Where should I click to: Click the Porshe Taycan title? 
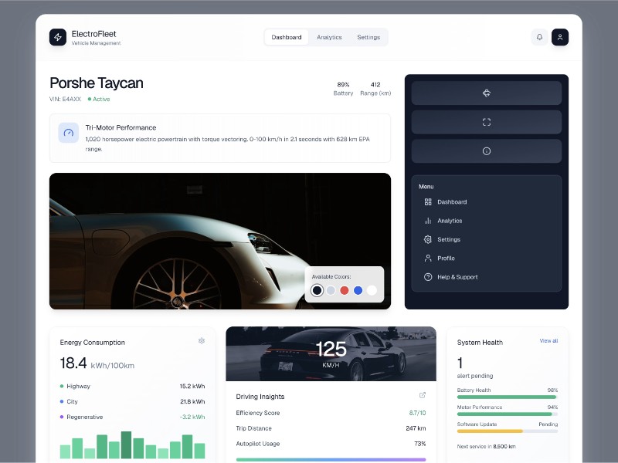[96, 83]
